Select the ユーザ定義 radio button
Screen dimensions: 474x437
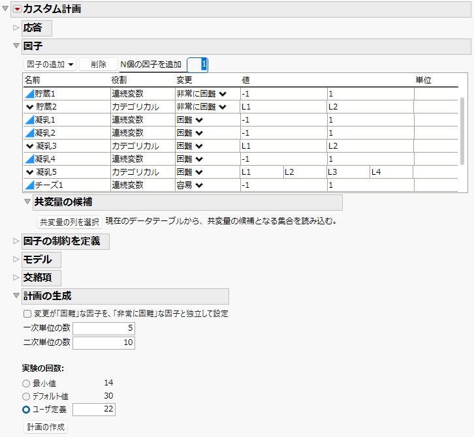click(x=26, y=410)
